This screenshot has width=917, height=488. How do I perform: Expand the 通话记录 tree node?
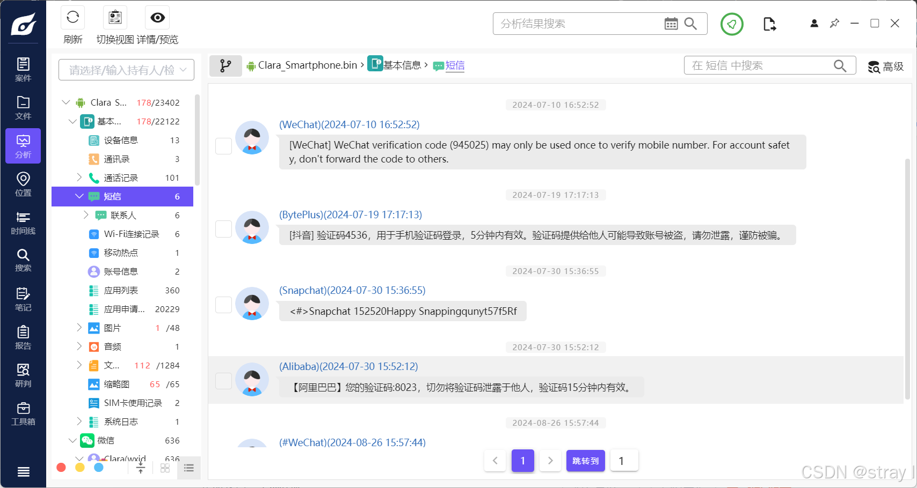[79, 177]
